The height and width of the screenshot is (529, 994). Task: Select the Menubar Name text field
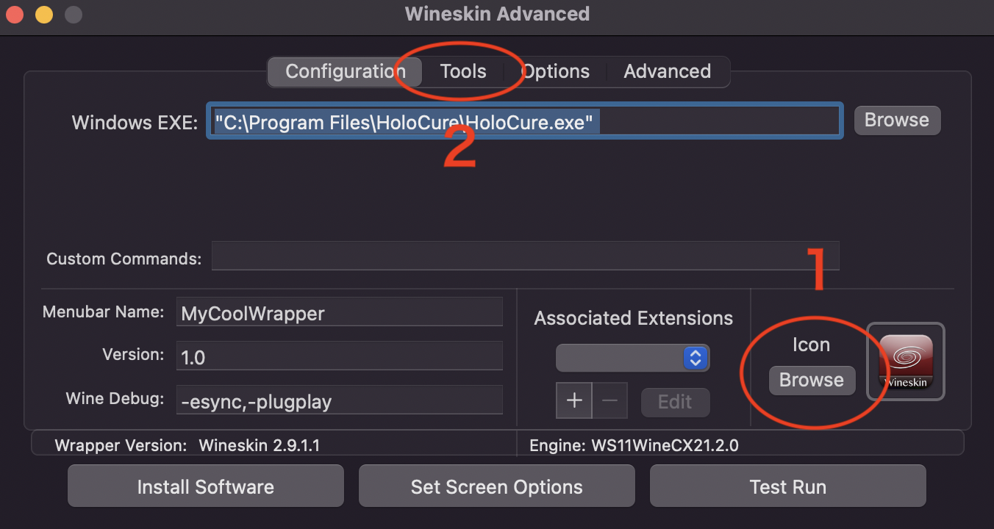[340, 312]
